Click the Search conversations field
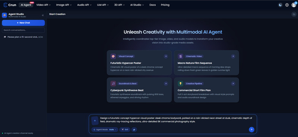The width and height of the screenshot is (298, 137). click(23, 30)
